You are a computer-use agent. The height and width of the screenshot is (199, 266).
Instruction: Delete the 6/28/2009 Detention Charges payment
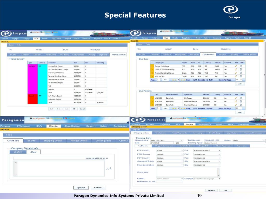(241, 101)
